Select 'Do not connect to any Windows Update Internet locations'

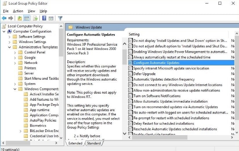click(x=178, y=85)
